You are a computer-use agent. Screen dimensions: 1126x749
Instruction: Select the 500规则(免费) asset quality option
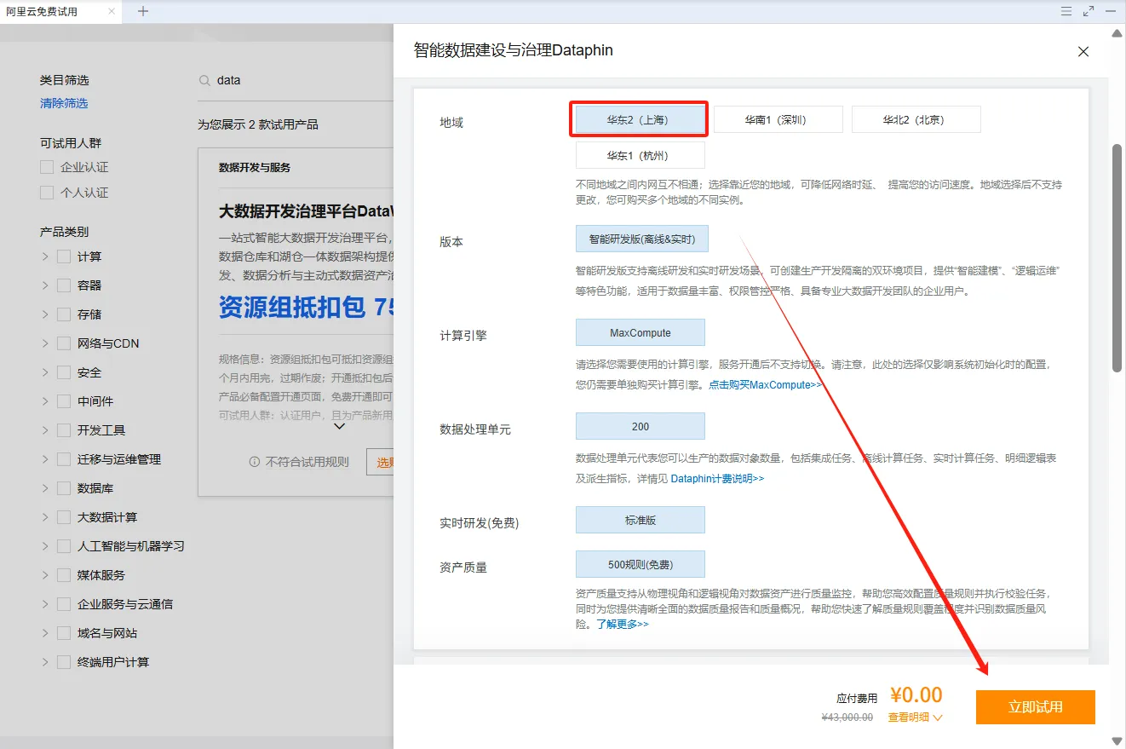click(640, 565)
